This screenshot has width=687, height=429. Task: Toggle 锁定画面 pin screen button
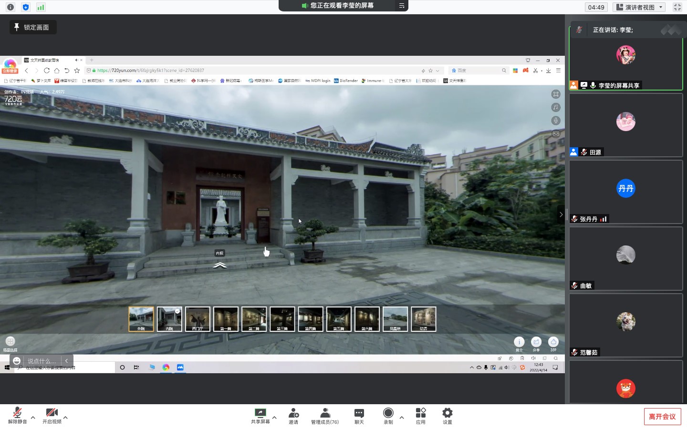pyautogui.click(x=32, y=27)
